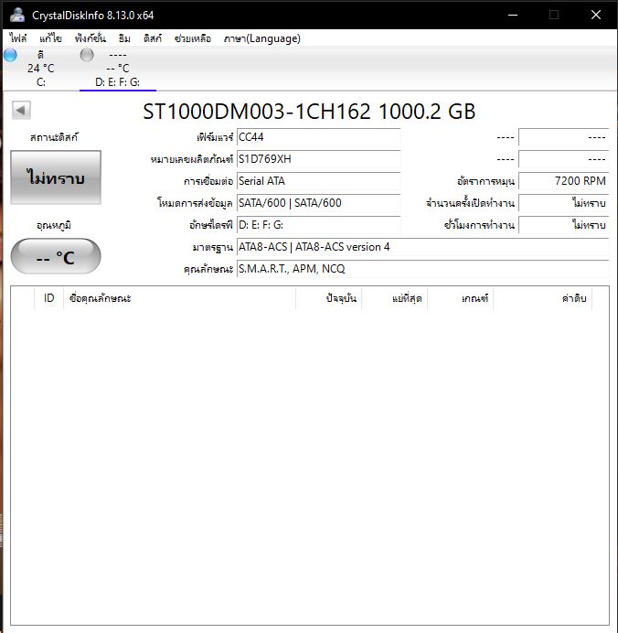Image resolution: width=618 pixels, height=633 pixels.
Task: Click the interface field Serial ATA
Action: tap(318, 181)
